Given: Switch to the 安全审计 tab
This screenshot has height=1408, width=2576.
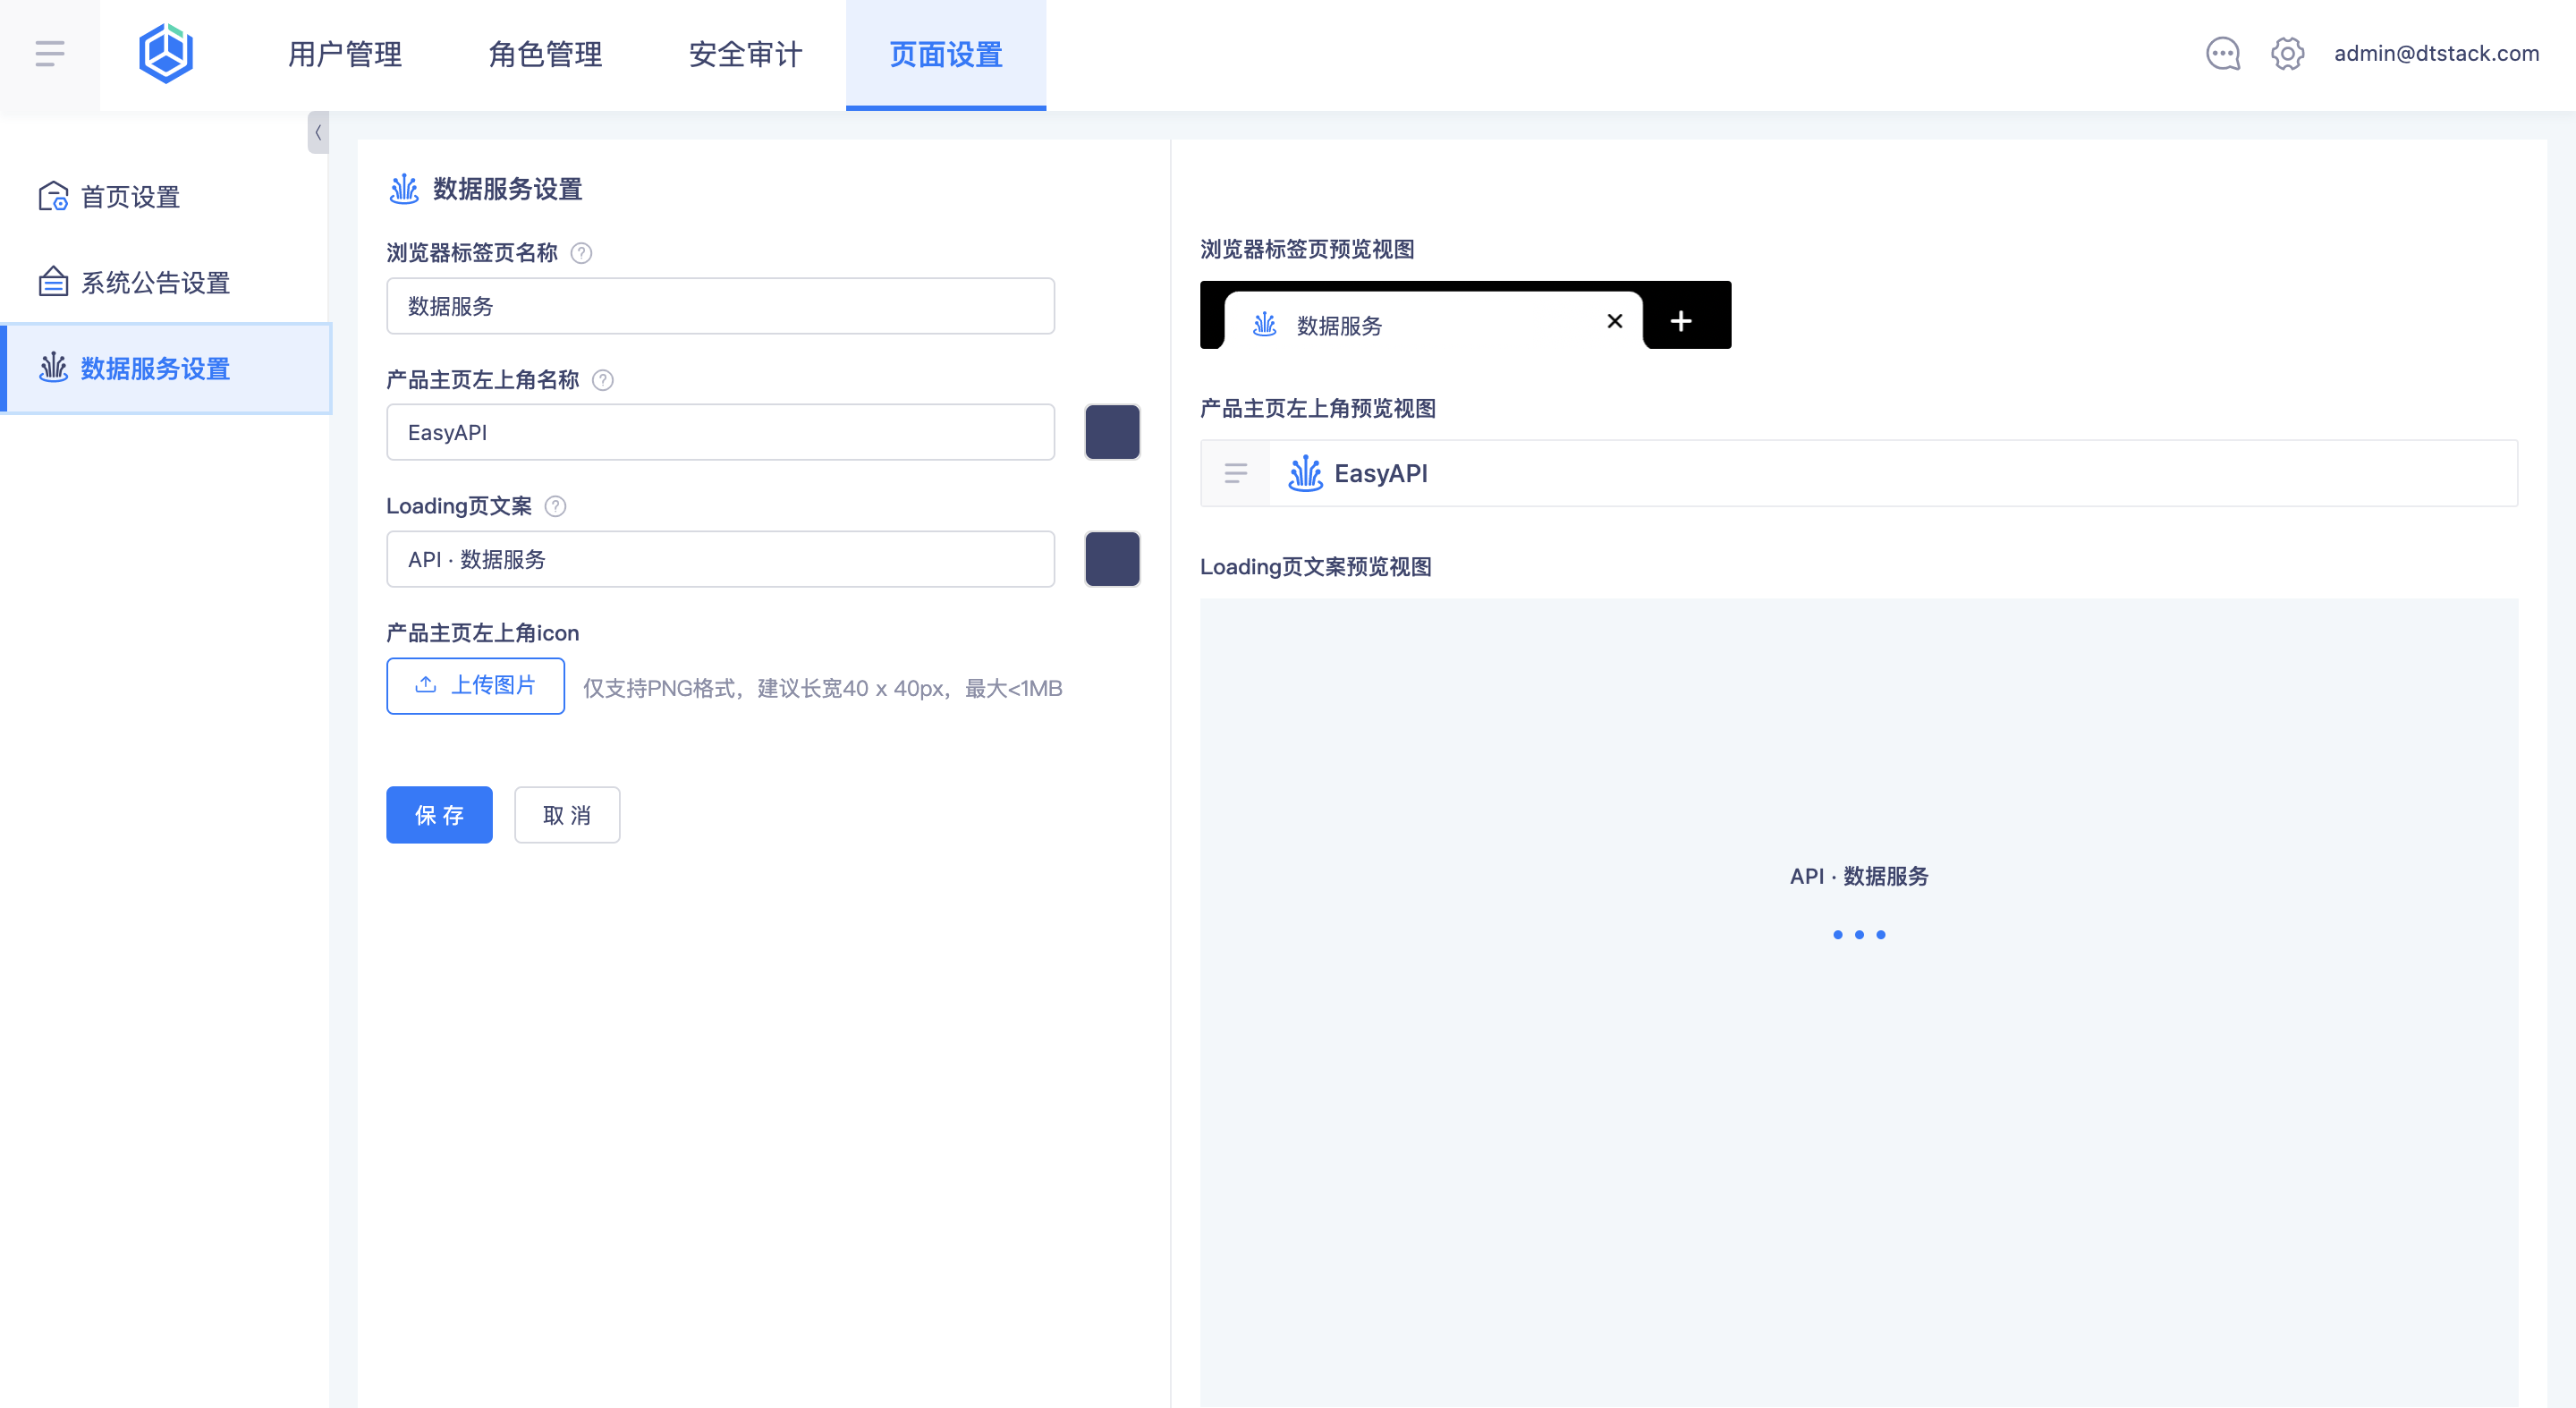Looking at the screenshot, I should 745,54.
